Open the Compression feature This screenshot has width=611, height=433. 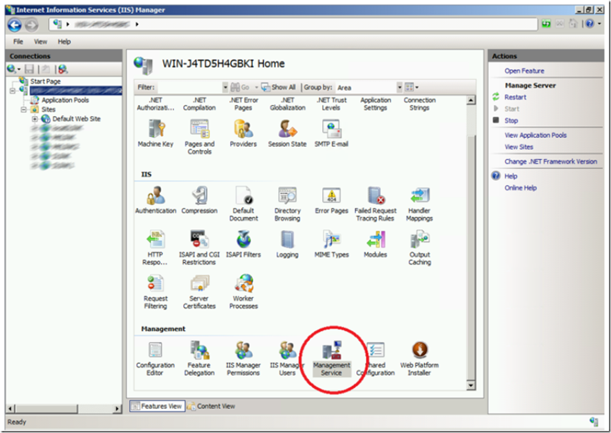tap(199, 200)
